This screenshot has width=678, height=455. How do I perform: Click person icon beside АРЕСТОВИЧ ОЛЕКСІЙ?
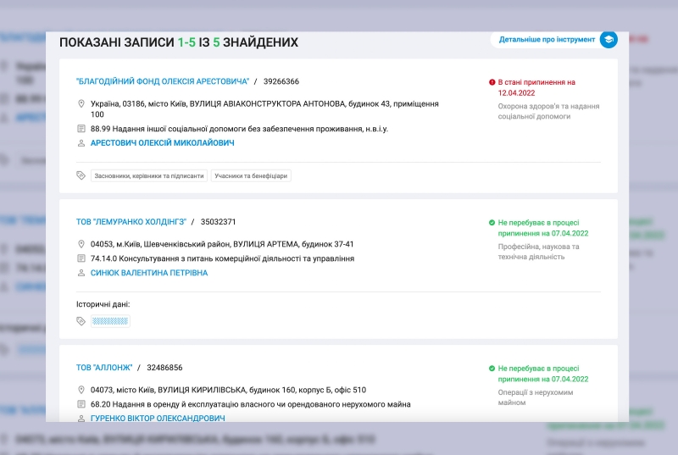pos(81,143)
